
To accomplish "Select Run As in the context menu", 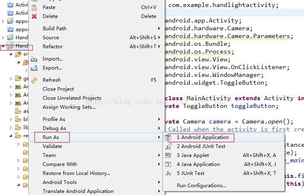I will click(x=51, y=137).
